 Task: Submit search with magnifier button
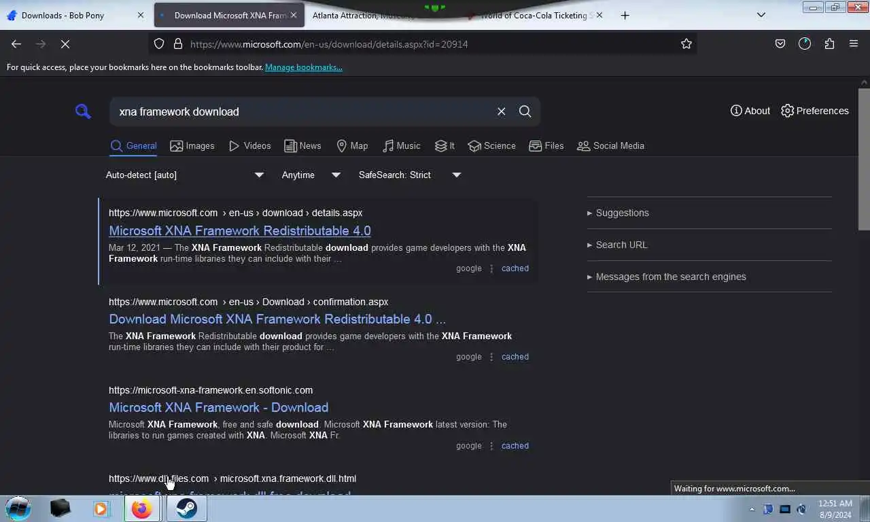tap(525, 111)
